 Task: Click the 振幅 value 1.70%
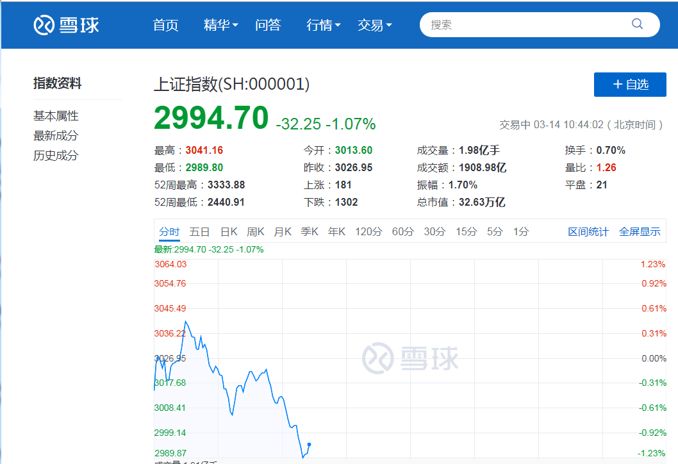[x=463, y=185]
